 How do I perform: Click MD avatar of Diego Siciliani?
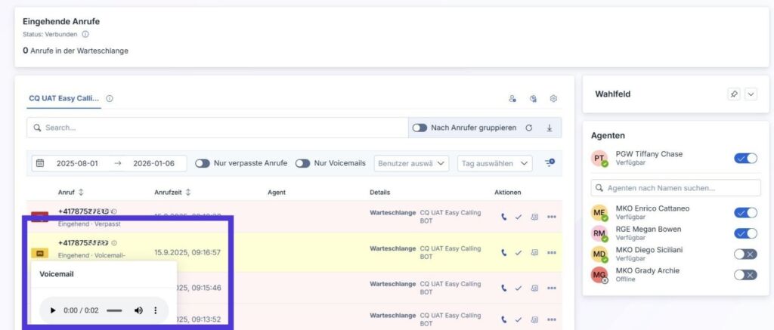(599, 254)
